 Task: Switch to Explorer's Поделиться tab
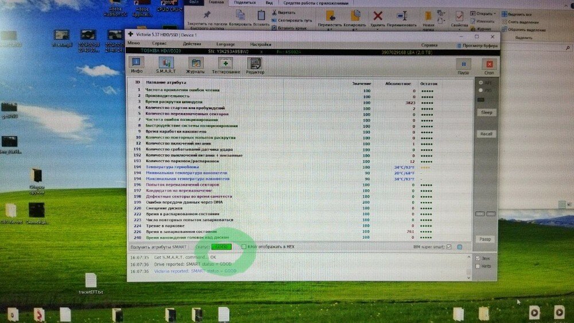[245, 2]
